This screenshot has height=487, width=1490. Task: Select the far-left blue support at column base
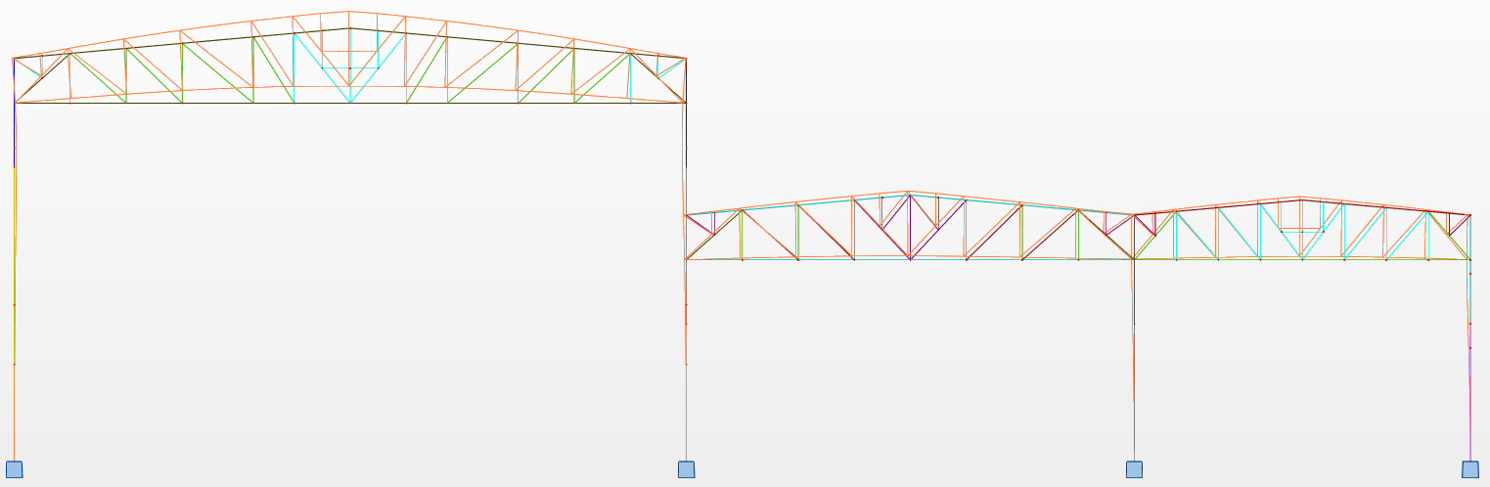click(14, 469)
